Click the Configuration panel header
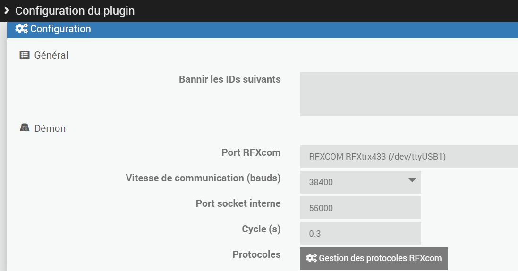The height and width of the screenshot is (271, 518). pos(262,30)
